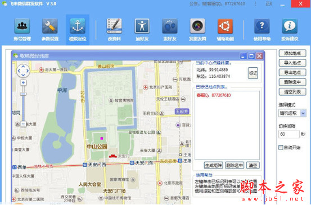Click 中山公园 label on map

[97, 147]
